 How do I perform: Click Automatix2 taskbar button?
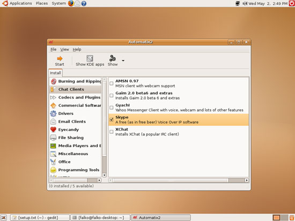pos(161,218)
